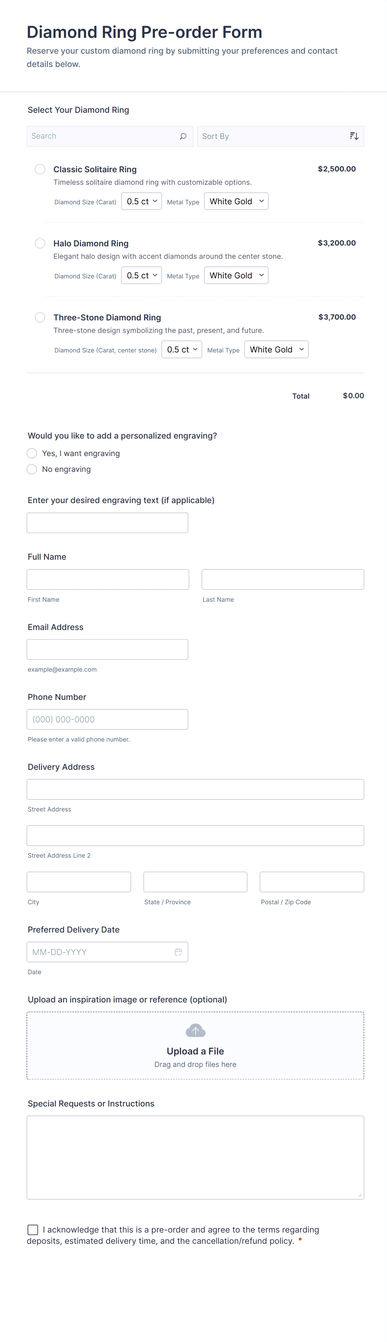
Task: Open Classic Solitaire diamond size dropdown
Action: click(141, 202)
